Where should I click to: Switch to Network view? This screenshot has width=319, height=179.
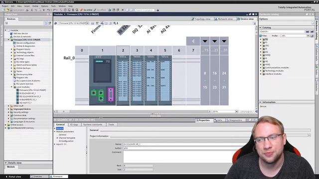(224, 19)
